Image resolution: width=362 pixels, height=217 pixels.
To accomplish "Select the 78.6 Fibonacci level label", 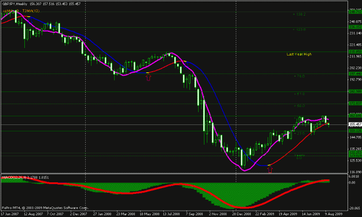I will (x=299, y=76).
